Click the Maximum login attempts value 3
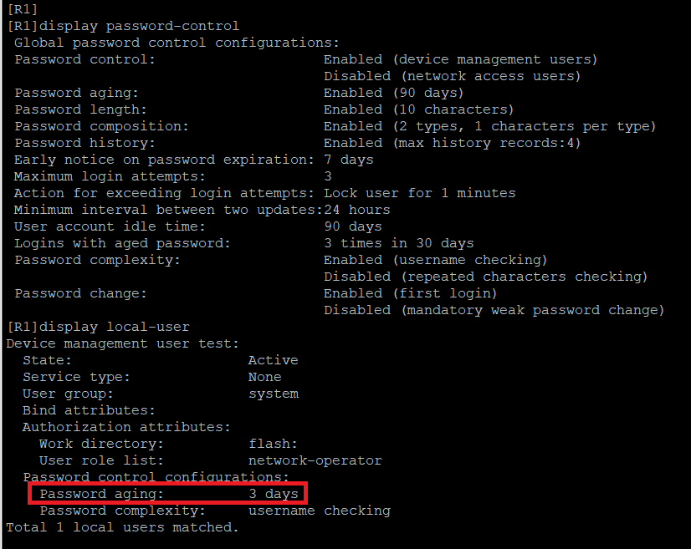This screenshot has height=549, width=691. [x=328, y=176]
